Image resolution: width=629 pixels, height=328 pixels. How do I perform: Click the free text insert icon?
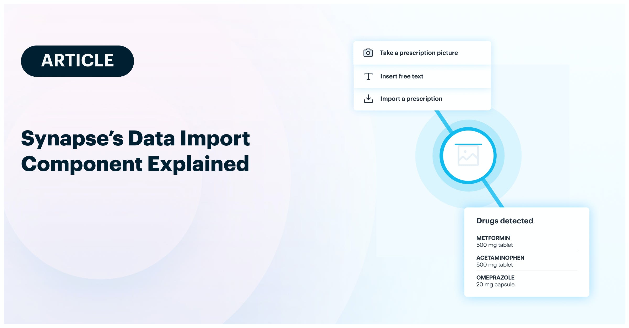tap(368, 76)
